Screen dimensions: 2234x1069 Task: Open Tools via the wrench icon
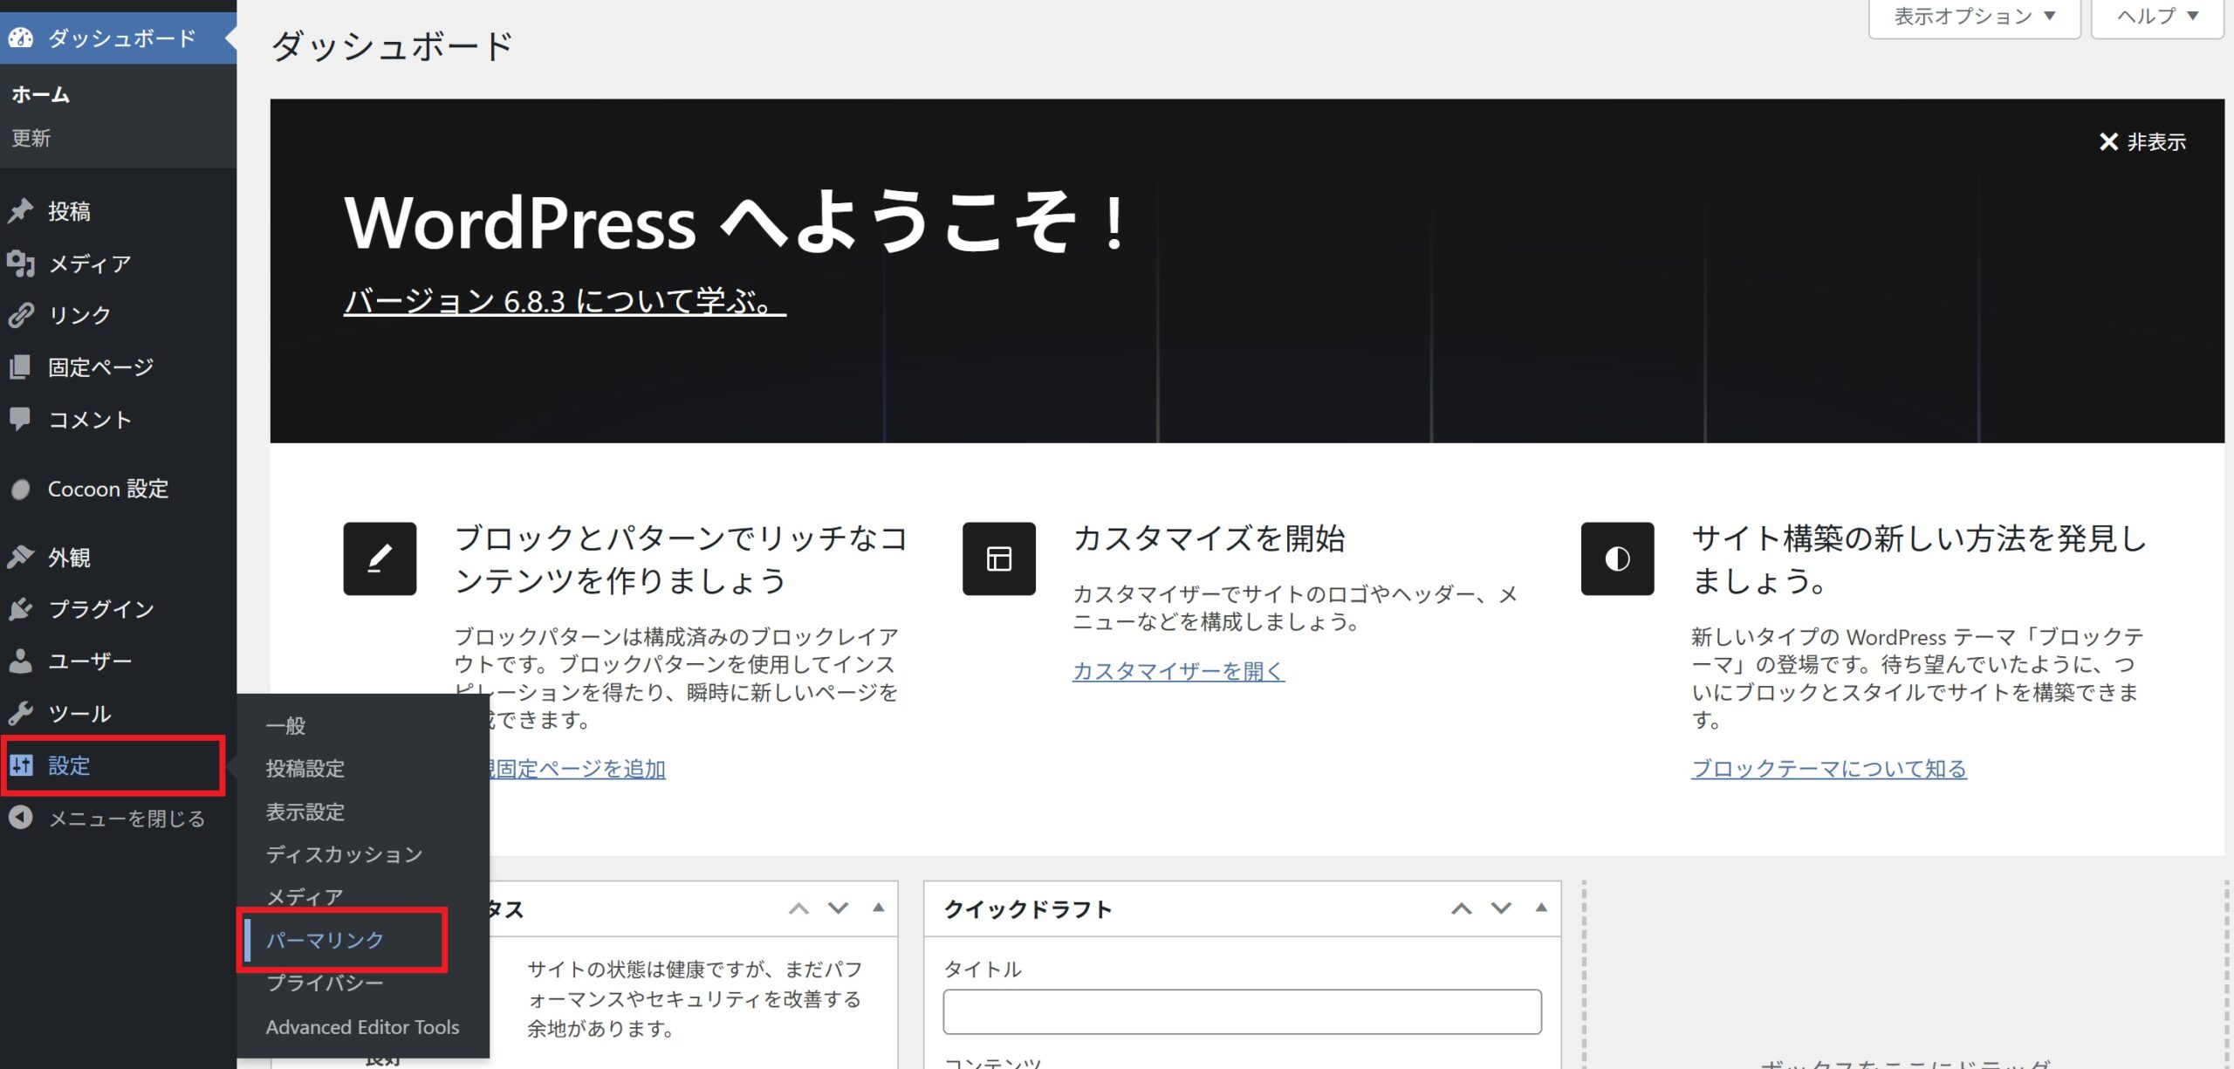(x=21, y=713)
